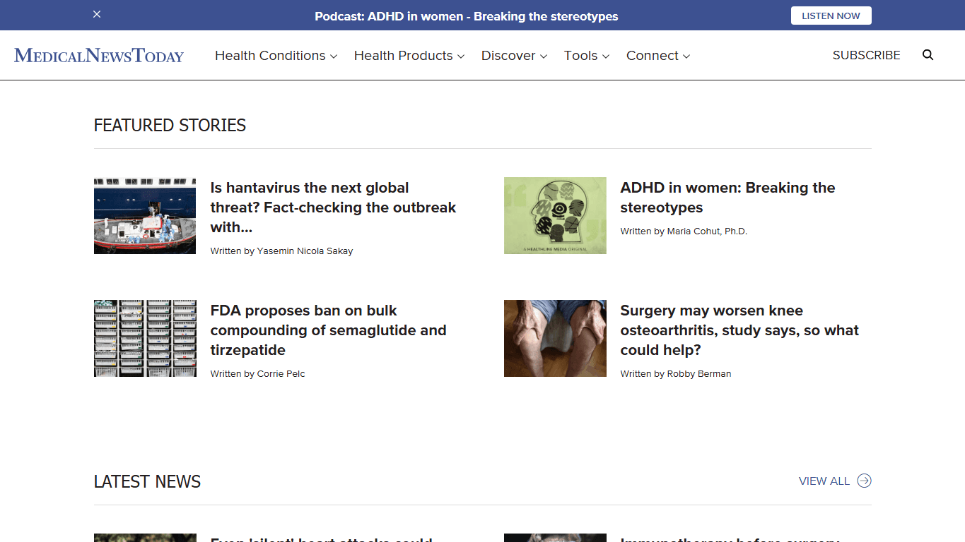Image resolution: width=965 pixels, height=542 pixels.
Task: Open the Discover dropdown menu
Action: pyautogui.click(x=514, y=56)
